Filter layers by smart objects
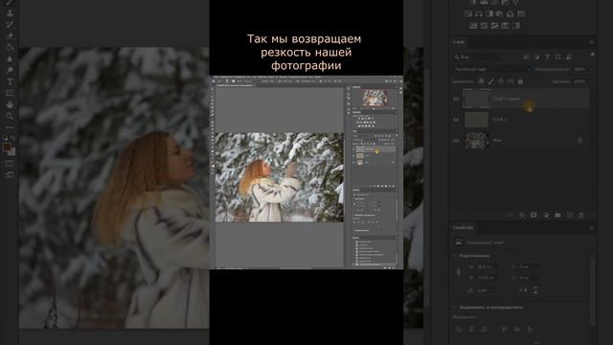Viewport: 613px width, 345px height. click(x=569, y=57)
